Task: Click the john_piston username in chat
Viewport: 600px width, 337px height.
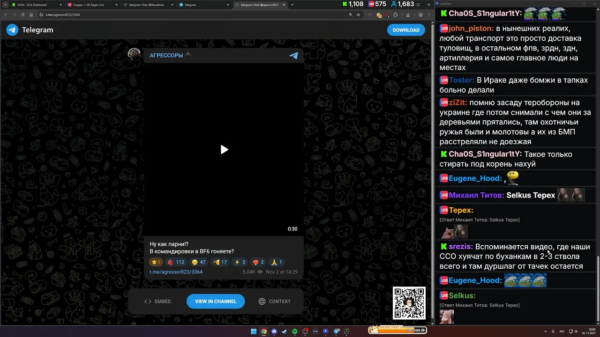Action: 471,29
